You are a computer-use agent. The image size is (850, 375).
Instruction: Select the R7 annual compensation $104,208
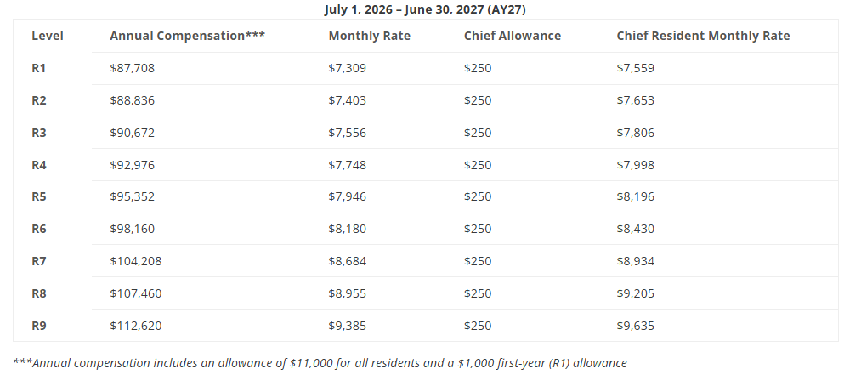coord(136,261)
